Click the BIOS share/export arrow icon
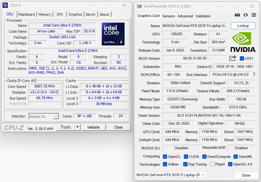 [x=233, y=58]
